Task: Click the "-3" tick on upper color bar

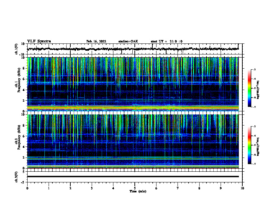Action: pos(254,70)
